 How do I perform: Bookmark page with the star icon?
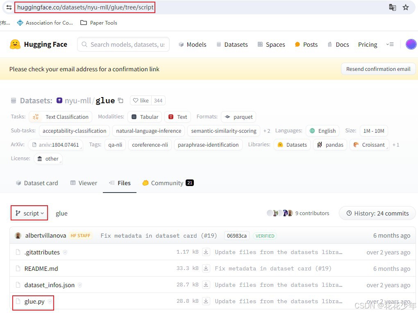[x=406, y=7]
